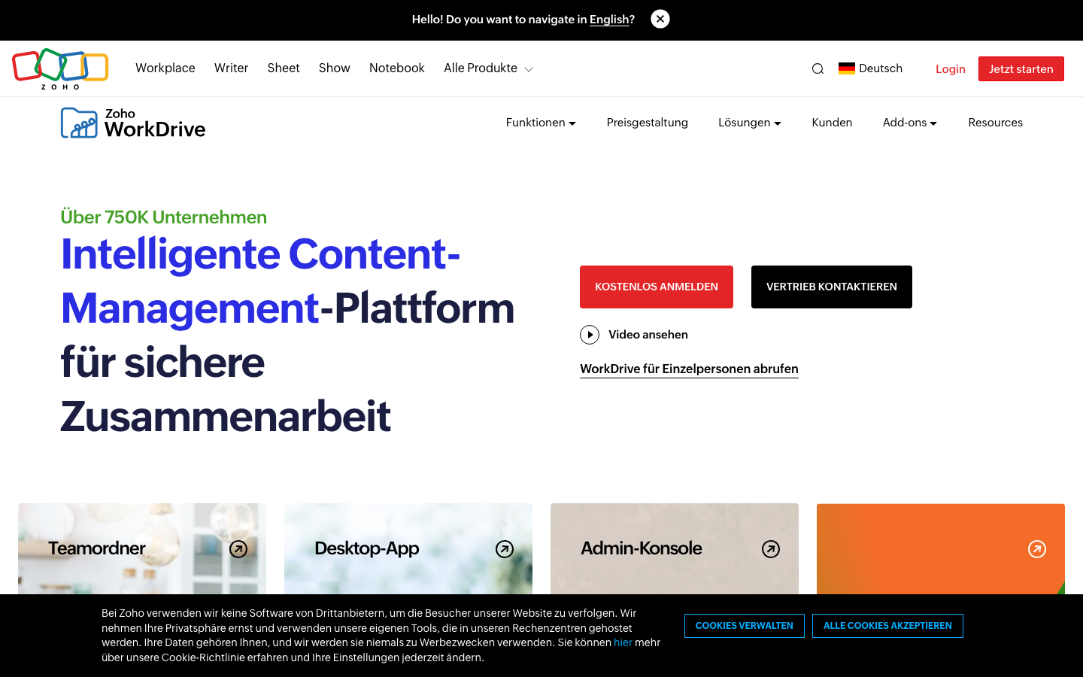Follow the 'hier' cookie policy link
The height and width of the screenshot is (677, 1083).
[x=623, y=642]
